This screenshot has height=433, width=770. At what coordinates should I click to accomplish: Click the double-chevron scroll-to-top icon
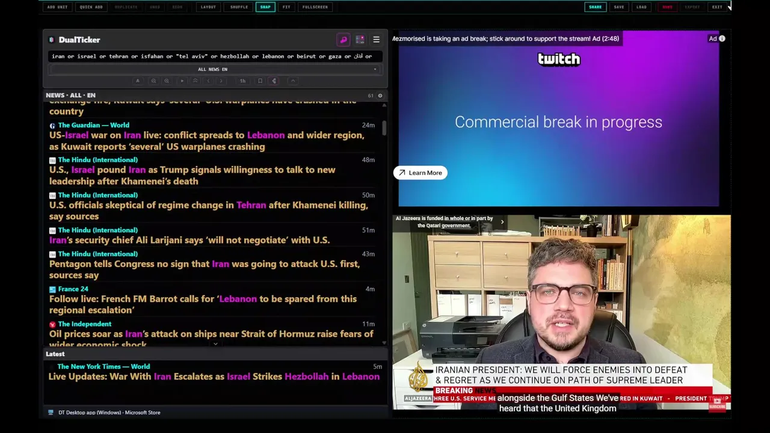(195, 81)
